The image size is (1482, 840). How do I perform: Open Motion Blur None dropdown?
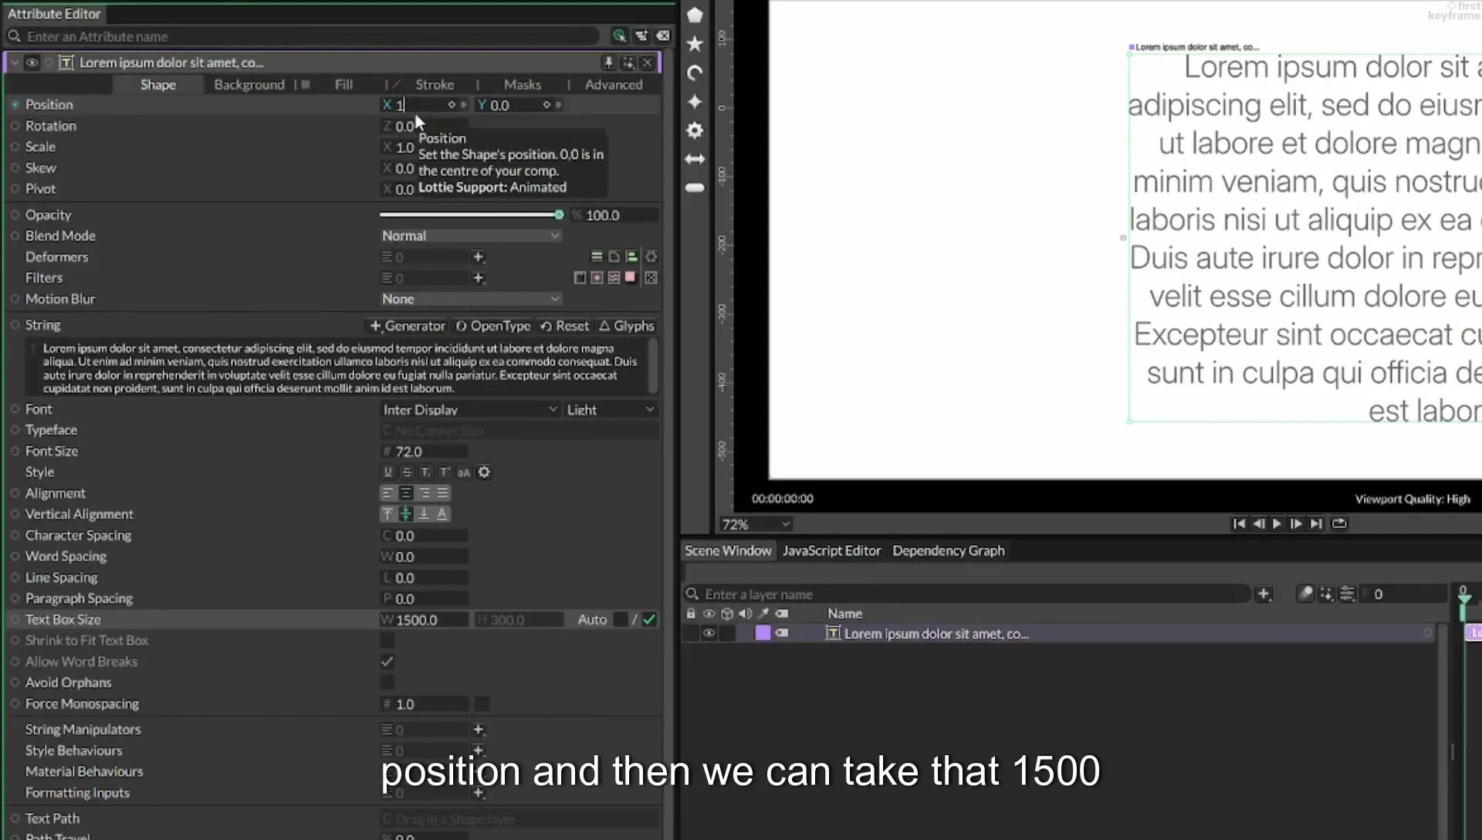(471, 299)
